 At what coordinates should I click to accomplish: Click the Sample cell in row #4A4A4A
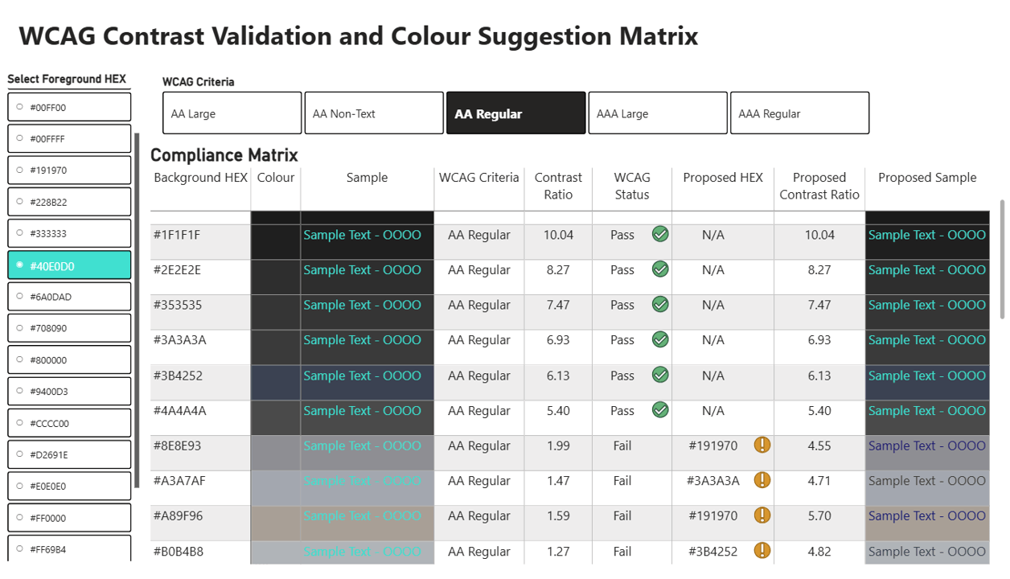point(367,418)
